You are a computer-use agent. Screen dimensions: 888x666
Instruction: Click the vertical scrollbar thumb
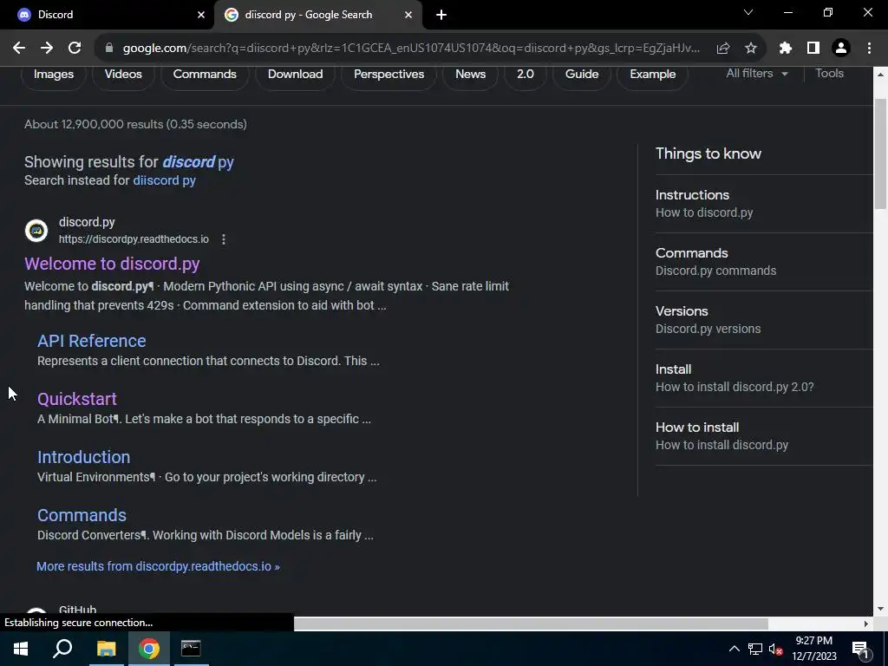881,154
